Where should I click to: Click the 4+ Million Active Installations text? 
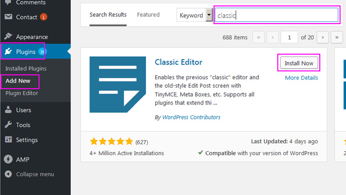127,153
